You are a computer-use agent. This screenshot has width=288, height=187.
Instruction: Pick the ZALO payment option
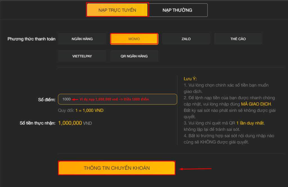click(186, 39)
